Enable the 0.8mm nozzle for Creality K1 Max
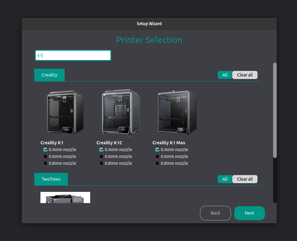 (157, 163)
